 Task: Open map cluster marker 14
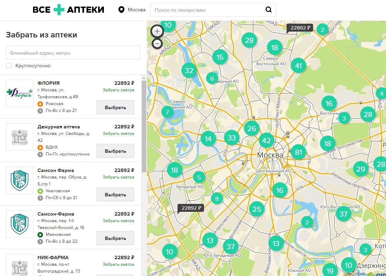(208, 139)
